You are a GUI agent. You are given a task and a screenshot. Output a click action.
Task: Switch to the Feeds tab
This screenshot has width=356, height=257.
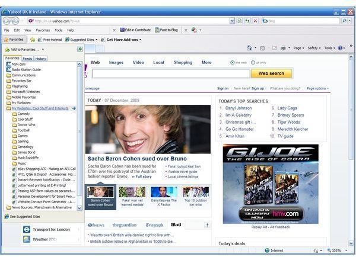(27, 59)
